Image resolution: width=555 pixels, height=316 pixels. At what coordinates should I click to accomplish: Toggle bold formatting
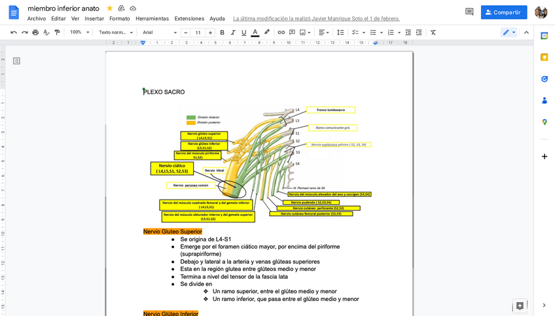click(x=222, y=32)
